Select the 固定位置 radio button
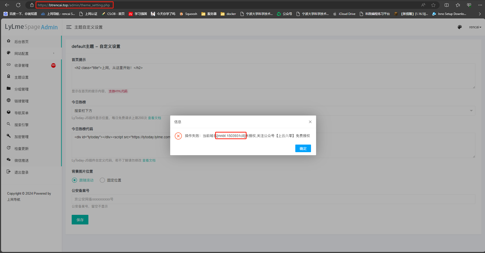Screen dimensions: 485x253 pyautogui.click(x=102, y=180)
